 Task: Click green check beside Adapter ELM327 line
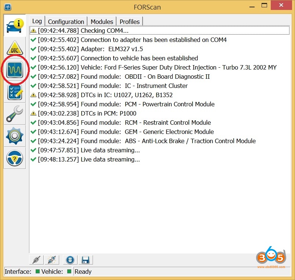coord(33,49)
